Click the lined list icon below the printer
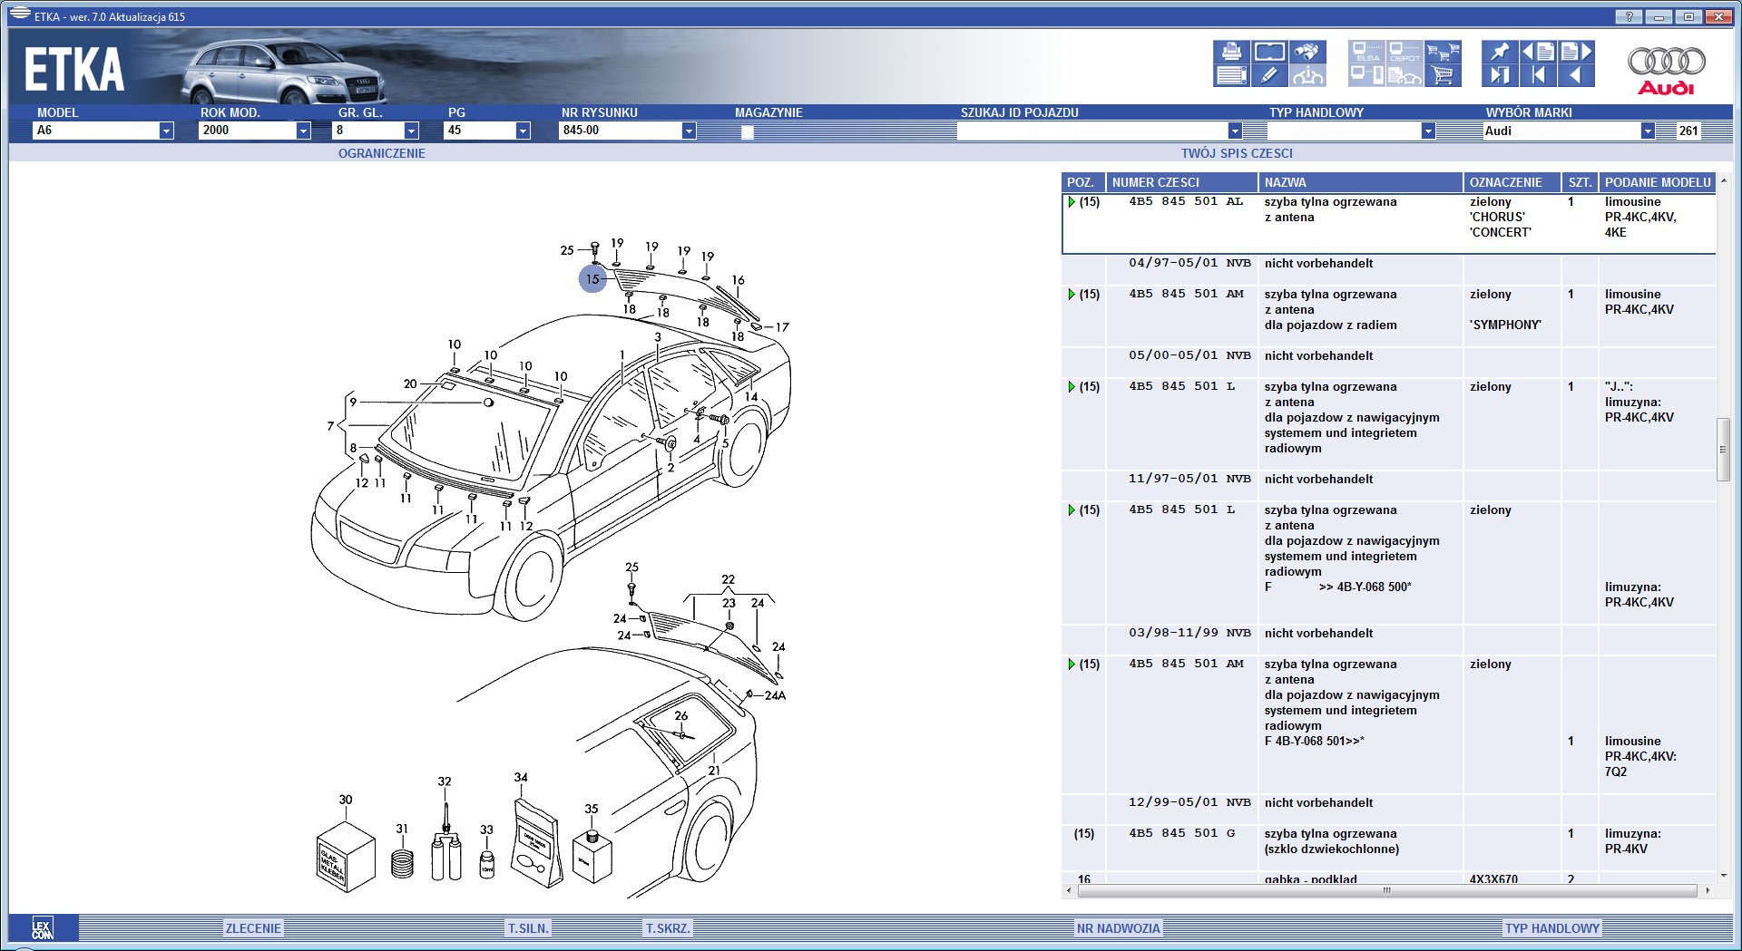This screenshot has height=951, width=1742. click(x=1231, y=75)
